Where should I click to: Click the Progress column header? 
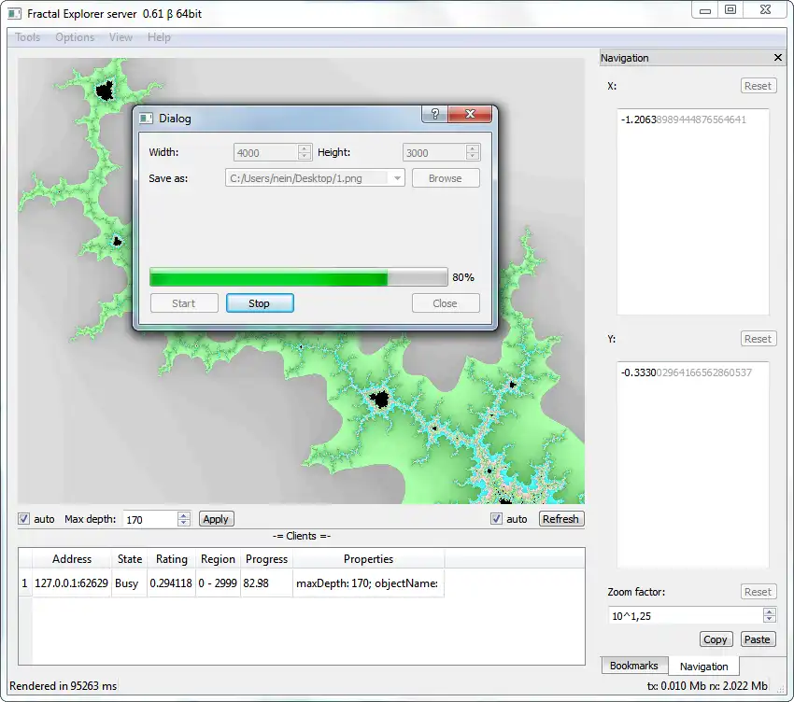(x=266, y=559)
